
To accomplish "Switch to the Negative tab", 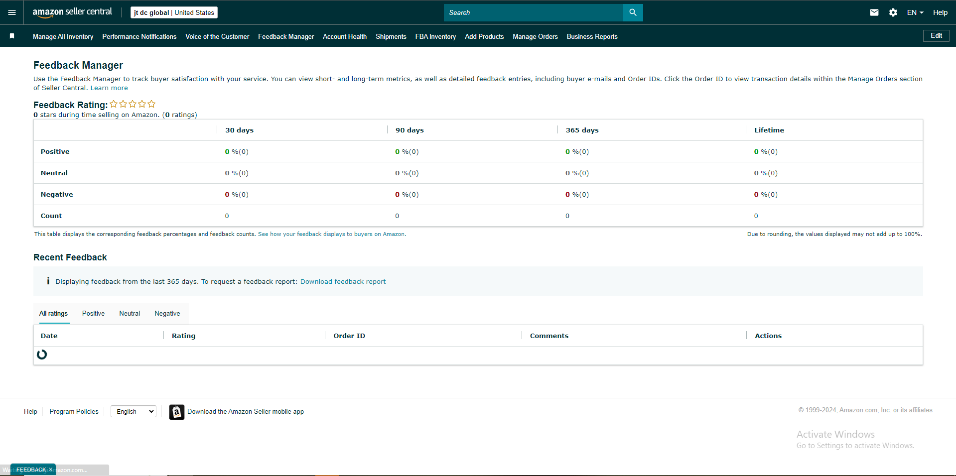I will coord(167,313).
